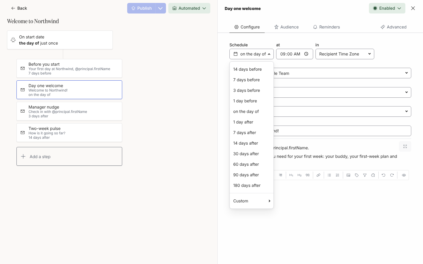Click the clock icon in the time field

[x=306, y=54]
